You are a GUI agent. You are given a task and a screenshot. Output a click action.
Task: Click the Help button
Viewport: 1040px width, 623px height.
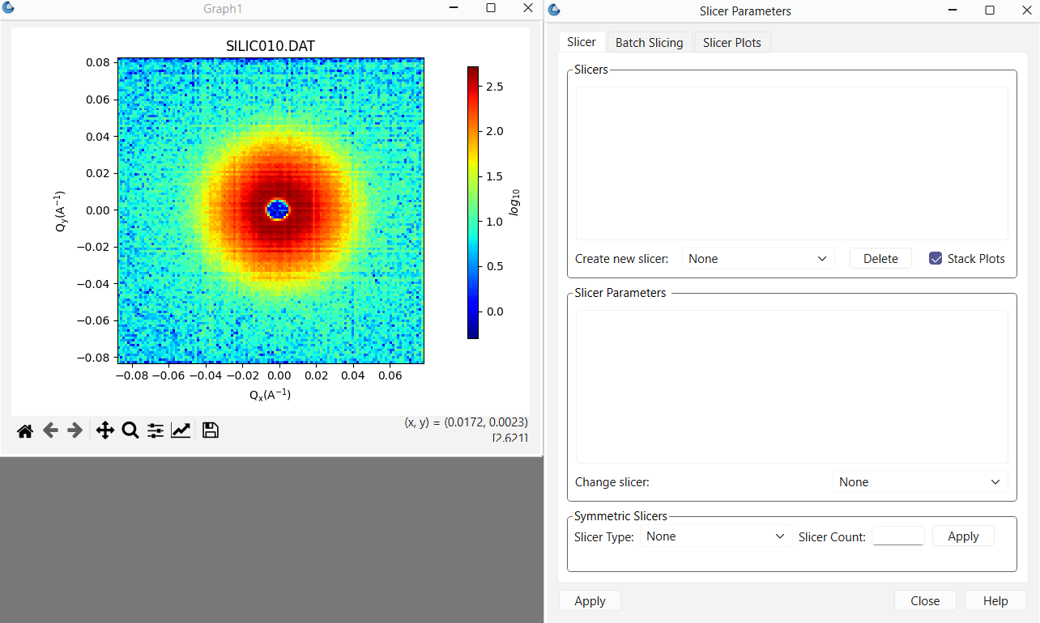(995, 601)
